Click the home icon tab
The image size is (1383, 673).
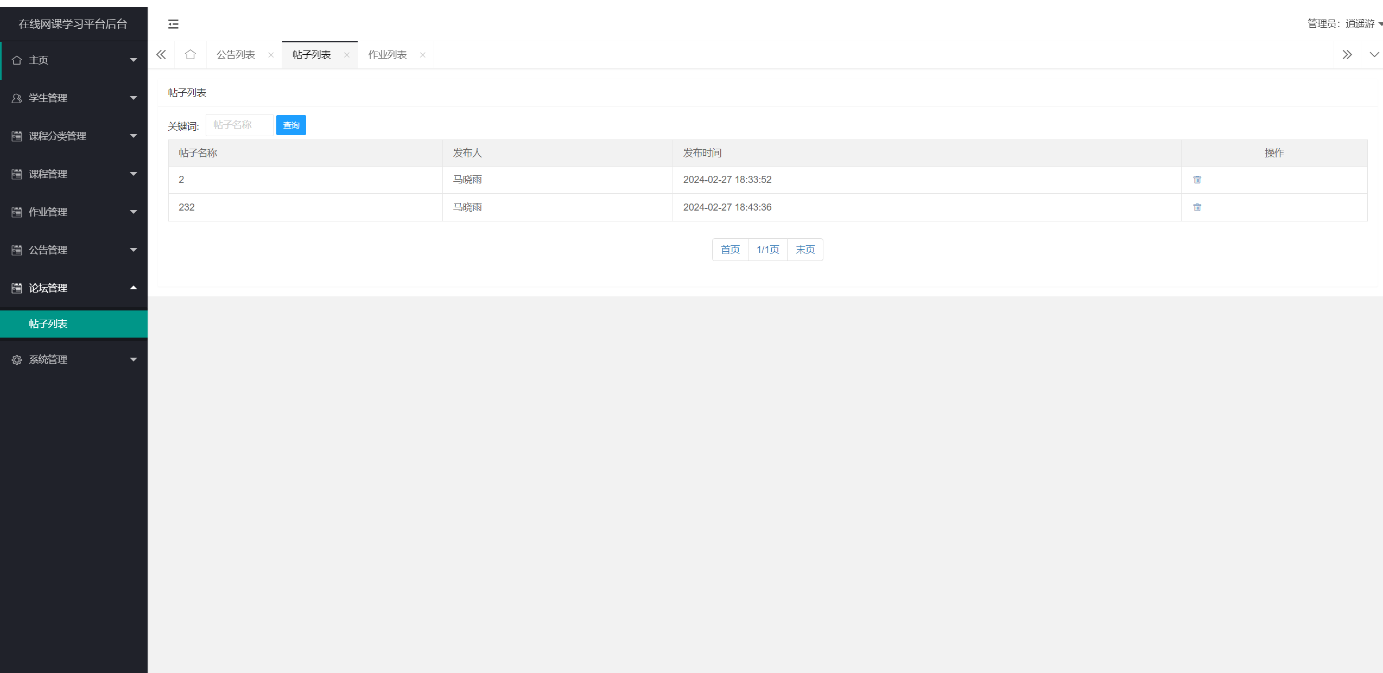(190, 55)
